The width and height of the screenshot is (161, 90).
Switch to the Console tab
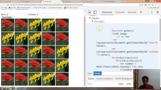120,12
